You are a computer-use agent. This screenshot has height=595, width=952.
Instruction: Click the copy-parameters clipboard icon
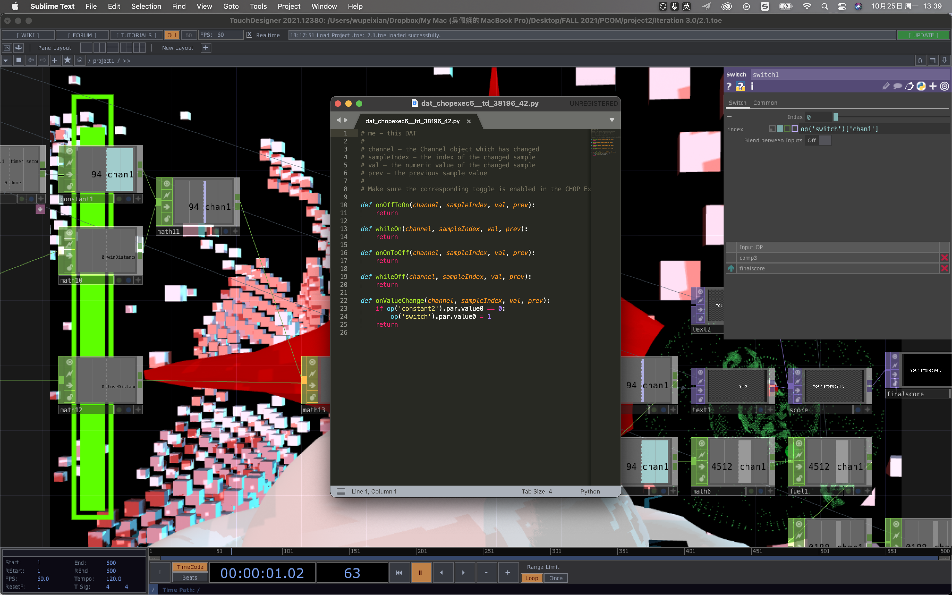click(909, 86)
